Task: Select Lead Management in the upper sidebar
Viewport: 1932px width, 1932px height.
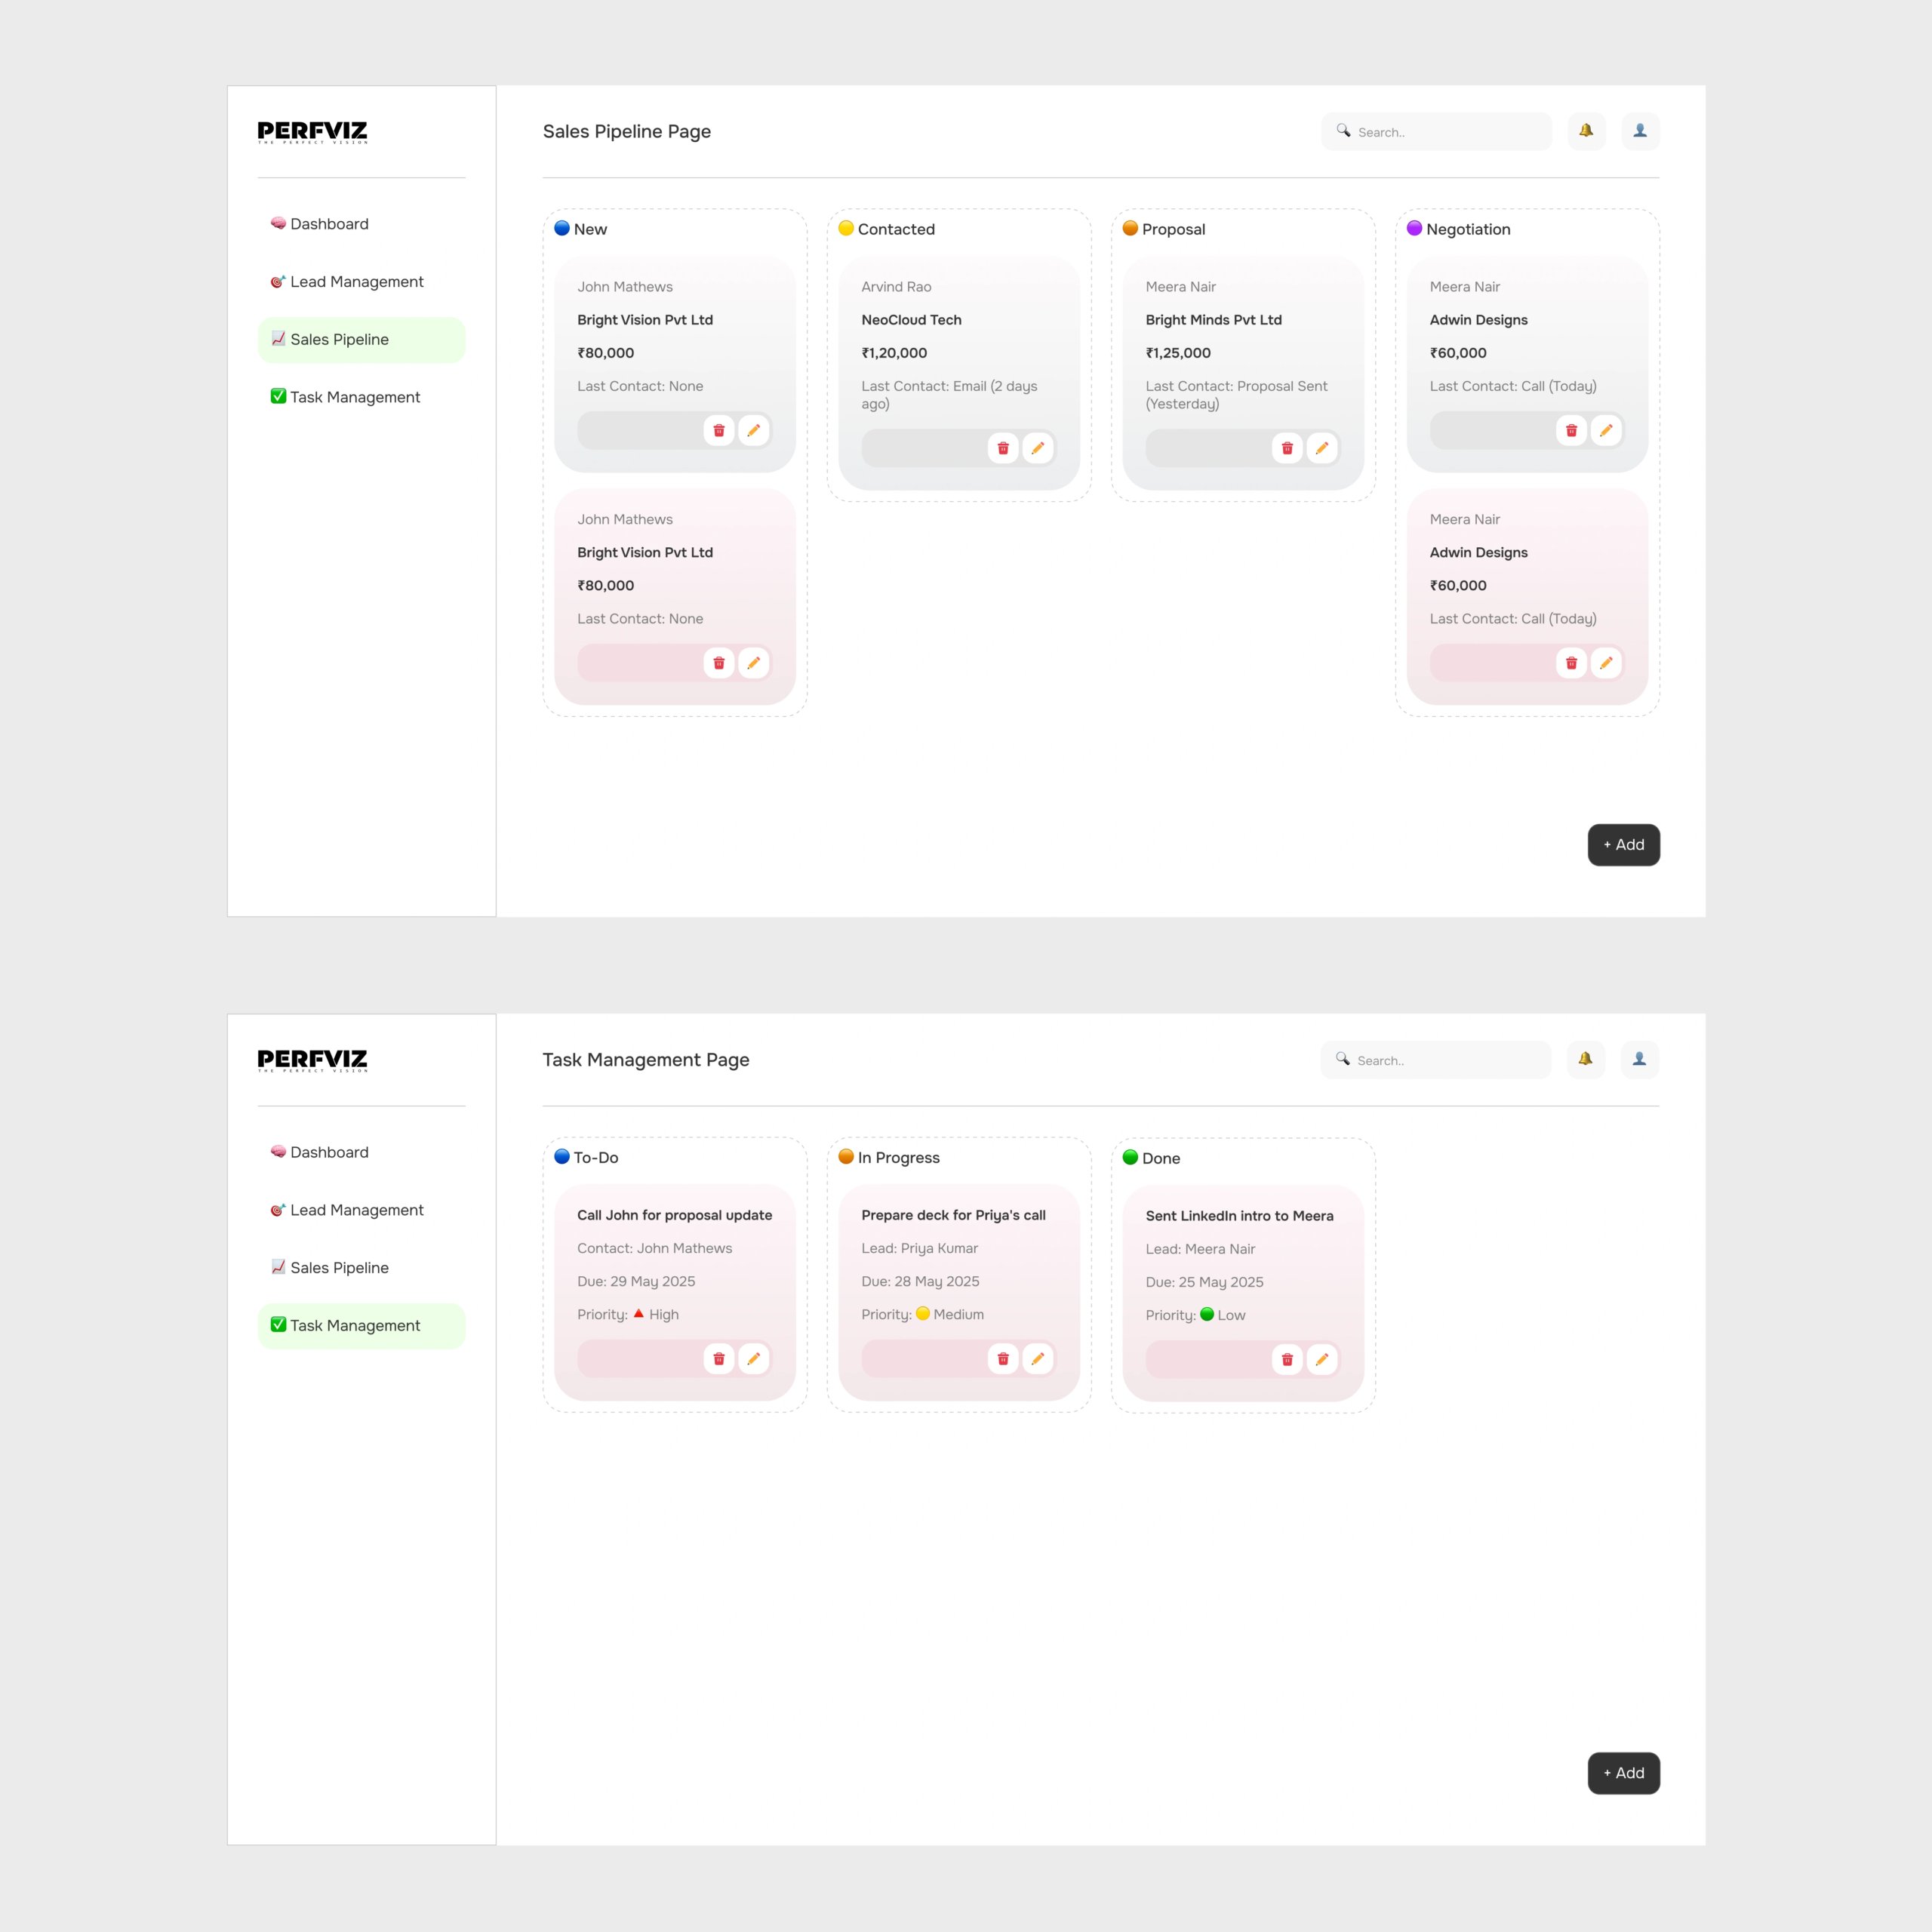Action: point(356,282)
